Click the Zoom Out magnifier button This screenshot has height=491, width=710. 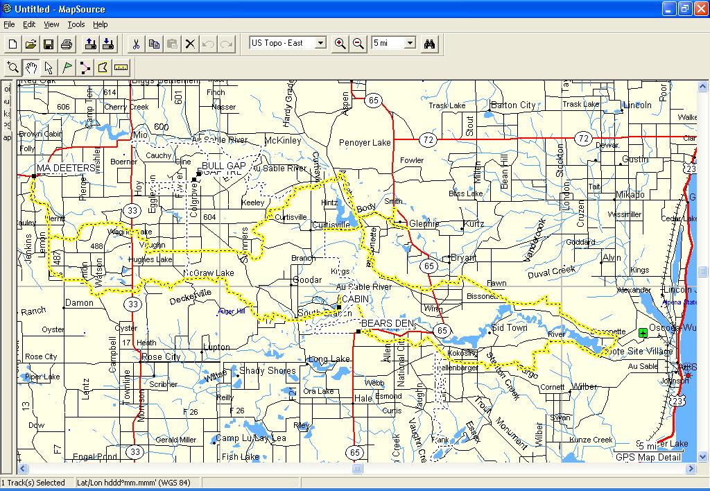pyautogui.click(x=358, y=44)
